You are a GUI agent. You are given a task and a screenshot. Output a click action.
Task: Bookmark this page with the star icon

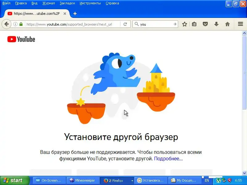click(184, 24)
